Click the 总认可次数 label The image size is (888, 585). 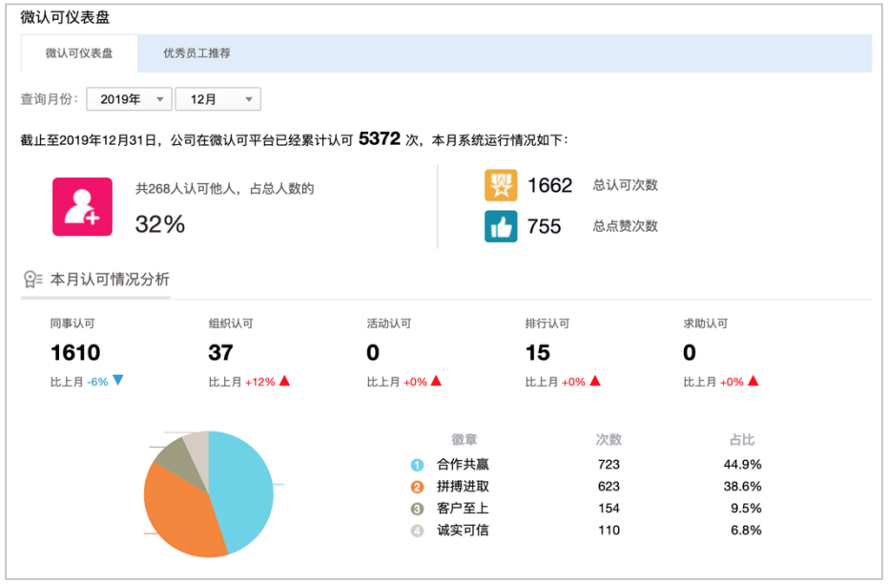[626, 185]
